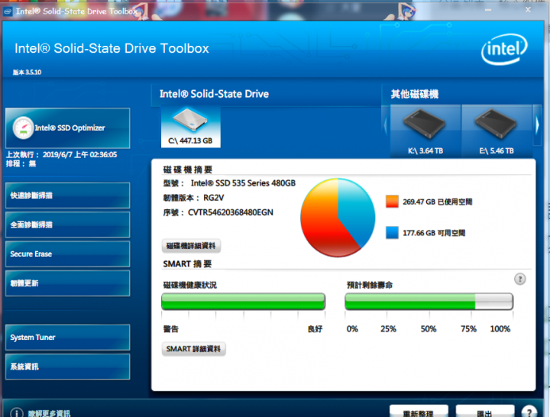The image size is (550, 417).
Task: Click serial number CVTR54620368480EGN
Action: click(231, 212)
